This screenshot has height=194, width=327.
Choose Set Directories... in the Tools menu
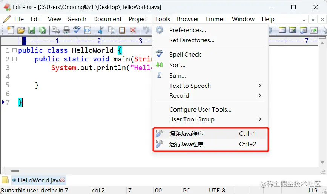210,40
